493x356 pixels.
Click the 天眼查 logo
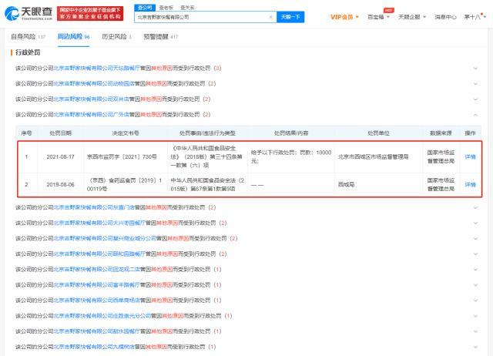pos(29,13)
